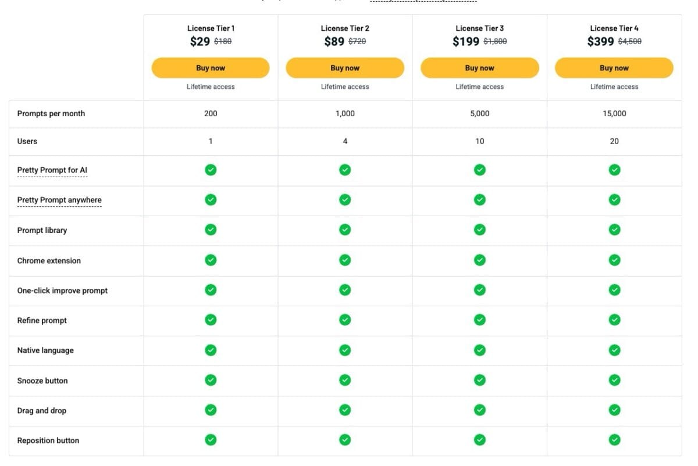
Task: Click the Users row label
Action: [27, 141]
